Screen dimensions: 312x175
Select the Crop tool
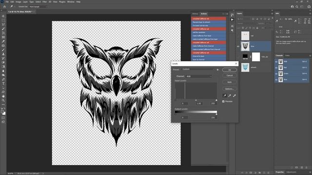coord(3,33)
